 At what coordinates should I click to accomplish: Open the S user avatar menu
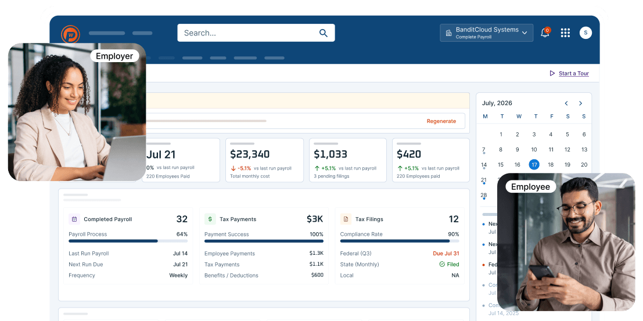(585, 33)
